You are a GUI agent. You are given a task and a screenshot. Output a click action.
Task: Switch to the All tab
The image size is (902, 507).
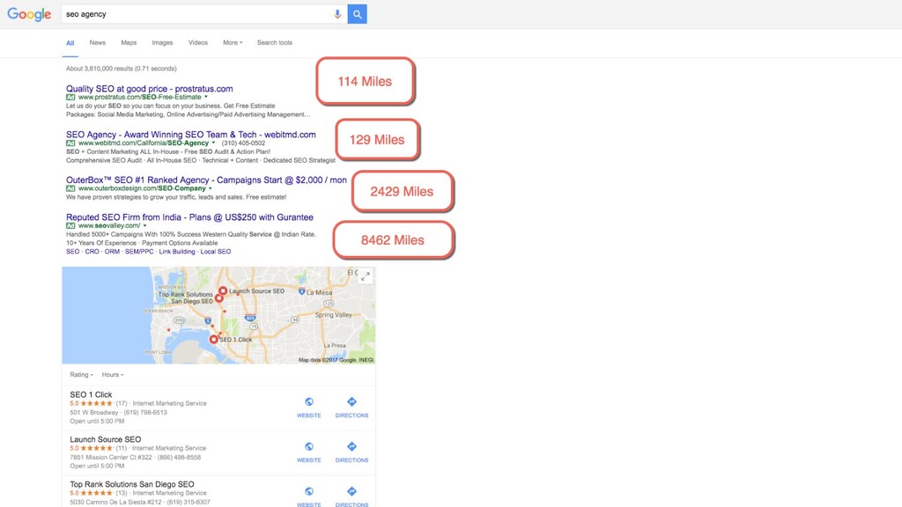70,43
